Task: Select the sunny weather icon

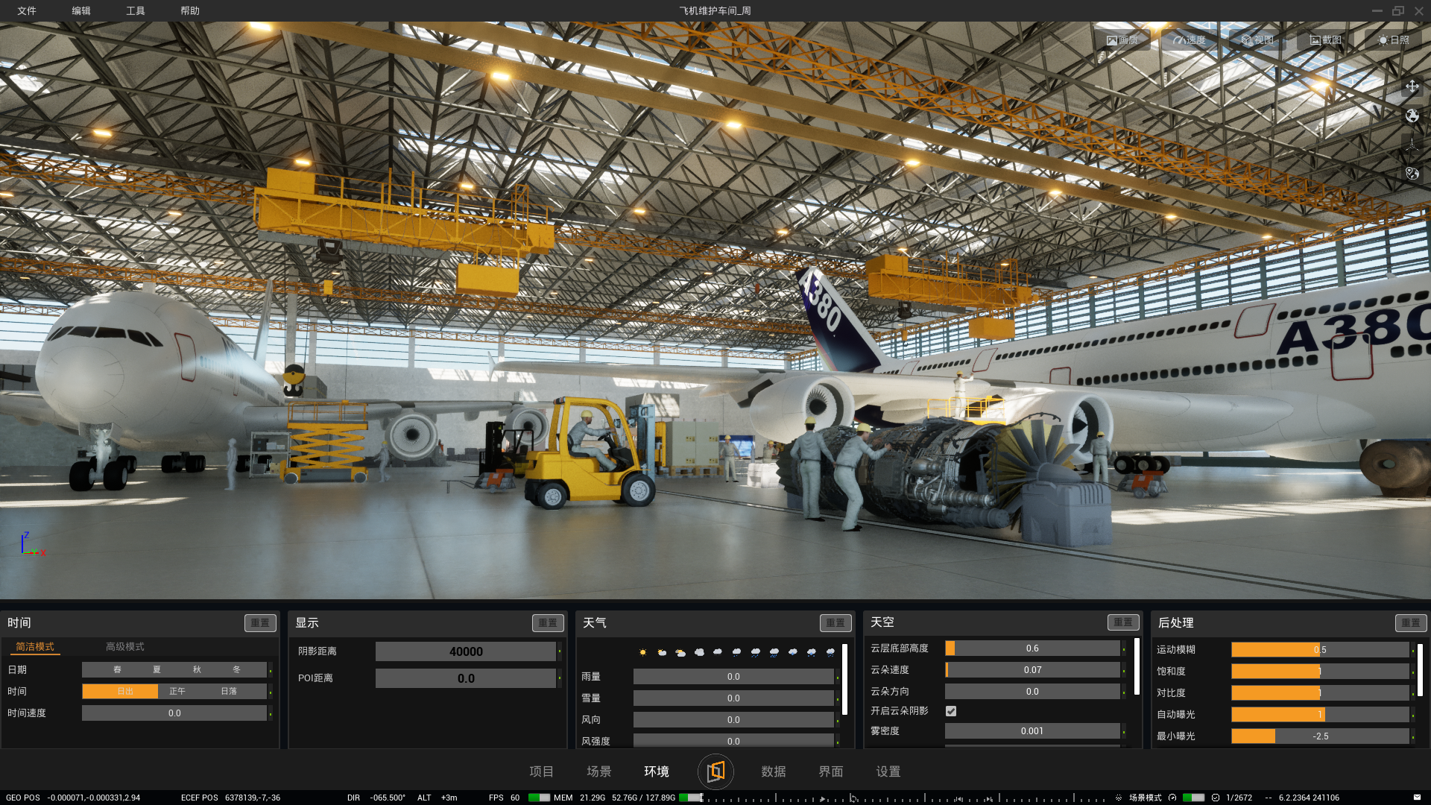Action: coord(642,652)
